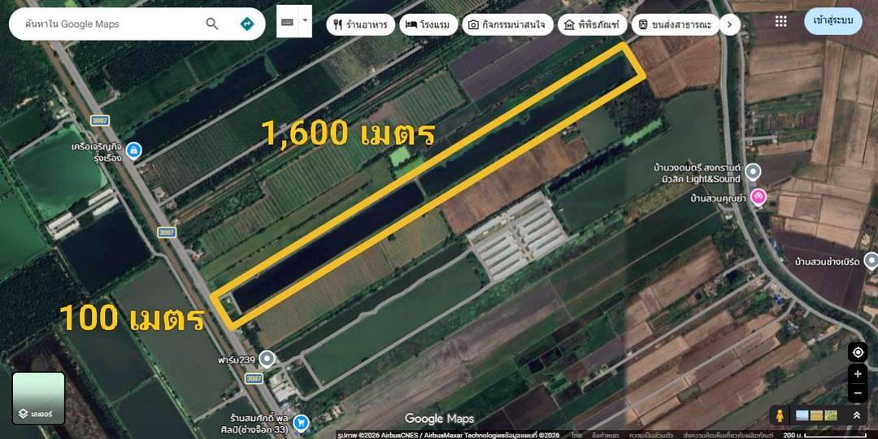Click the เข้าสู่ระบบ sign-in button

[x=833, y=21]
